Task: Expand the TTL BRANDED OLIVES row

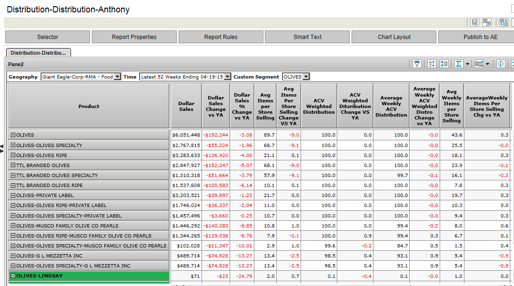Action: coord(13,166)
